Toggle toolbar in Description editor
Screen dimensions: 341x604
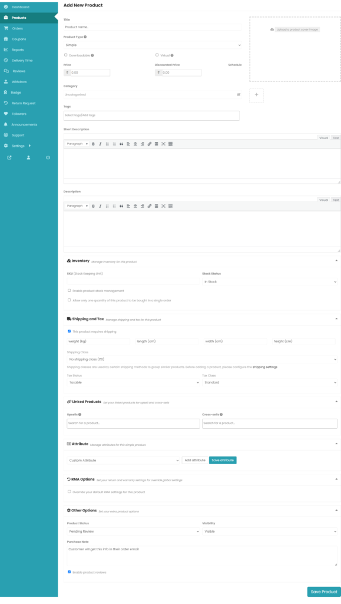coord(171,206)
